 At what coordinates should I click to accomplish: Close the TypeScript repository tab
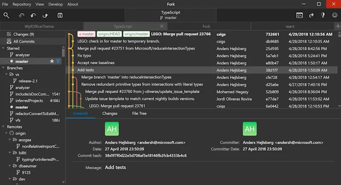click(x=162, y=26)
